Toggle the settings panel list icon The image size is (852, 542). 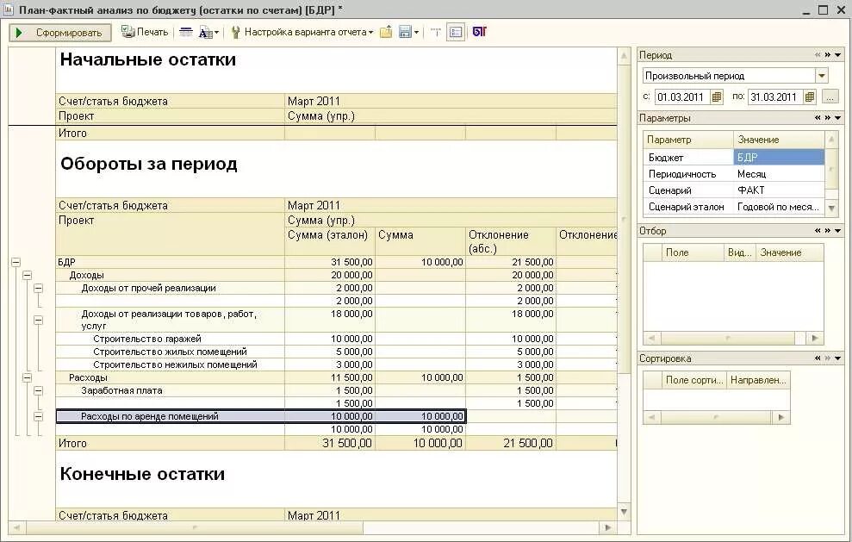coord(456,32)
